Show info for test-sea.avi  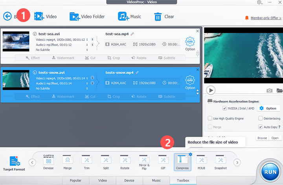(x=35, y=34)
